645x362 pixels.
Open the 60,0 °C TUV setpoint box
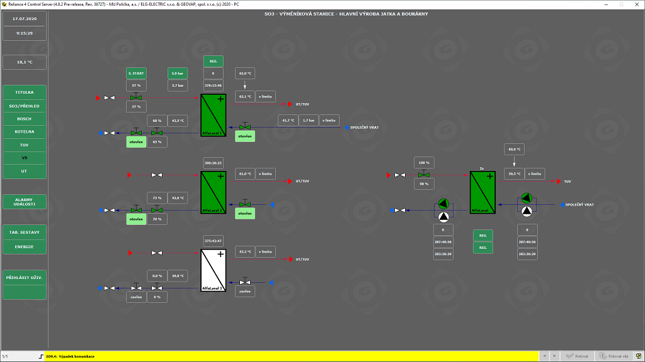tap(514, 149)
